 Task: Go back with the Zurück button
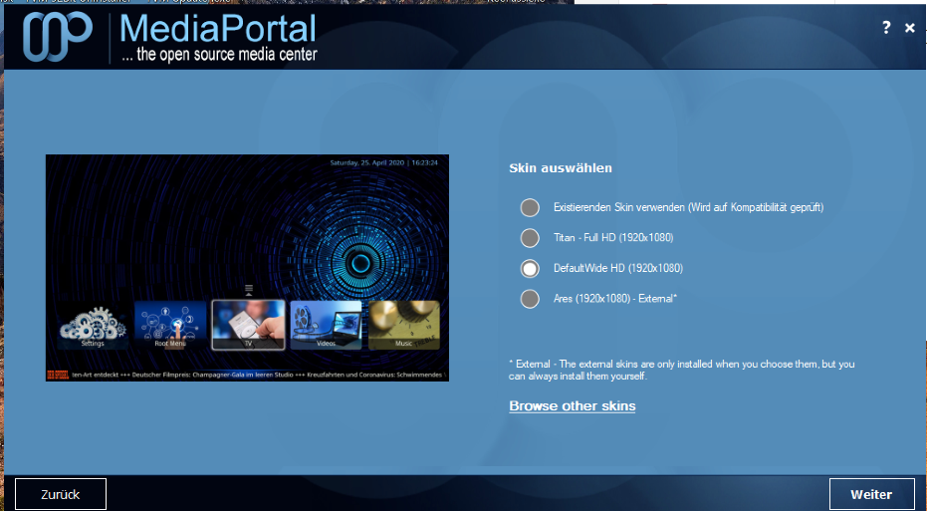tap(60, 494)
